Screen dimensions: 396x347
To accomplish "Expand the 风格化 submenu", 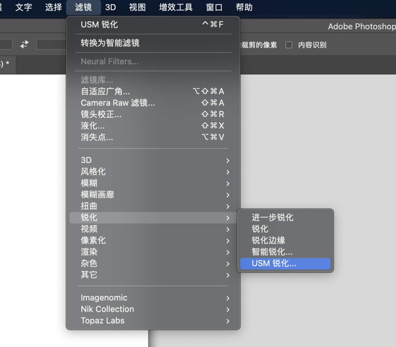I will pos(153,172).
